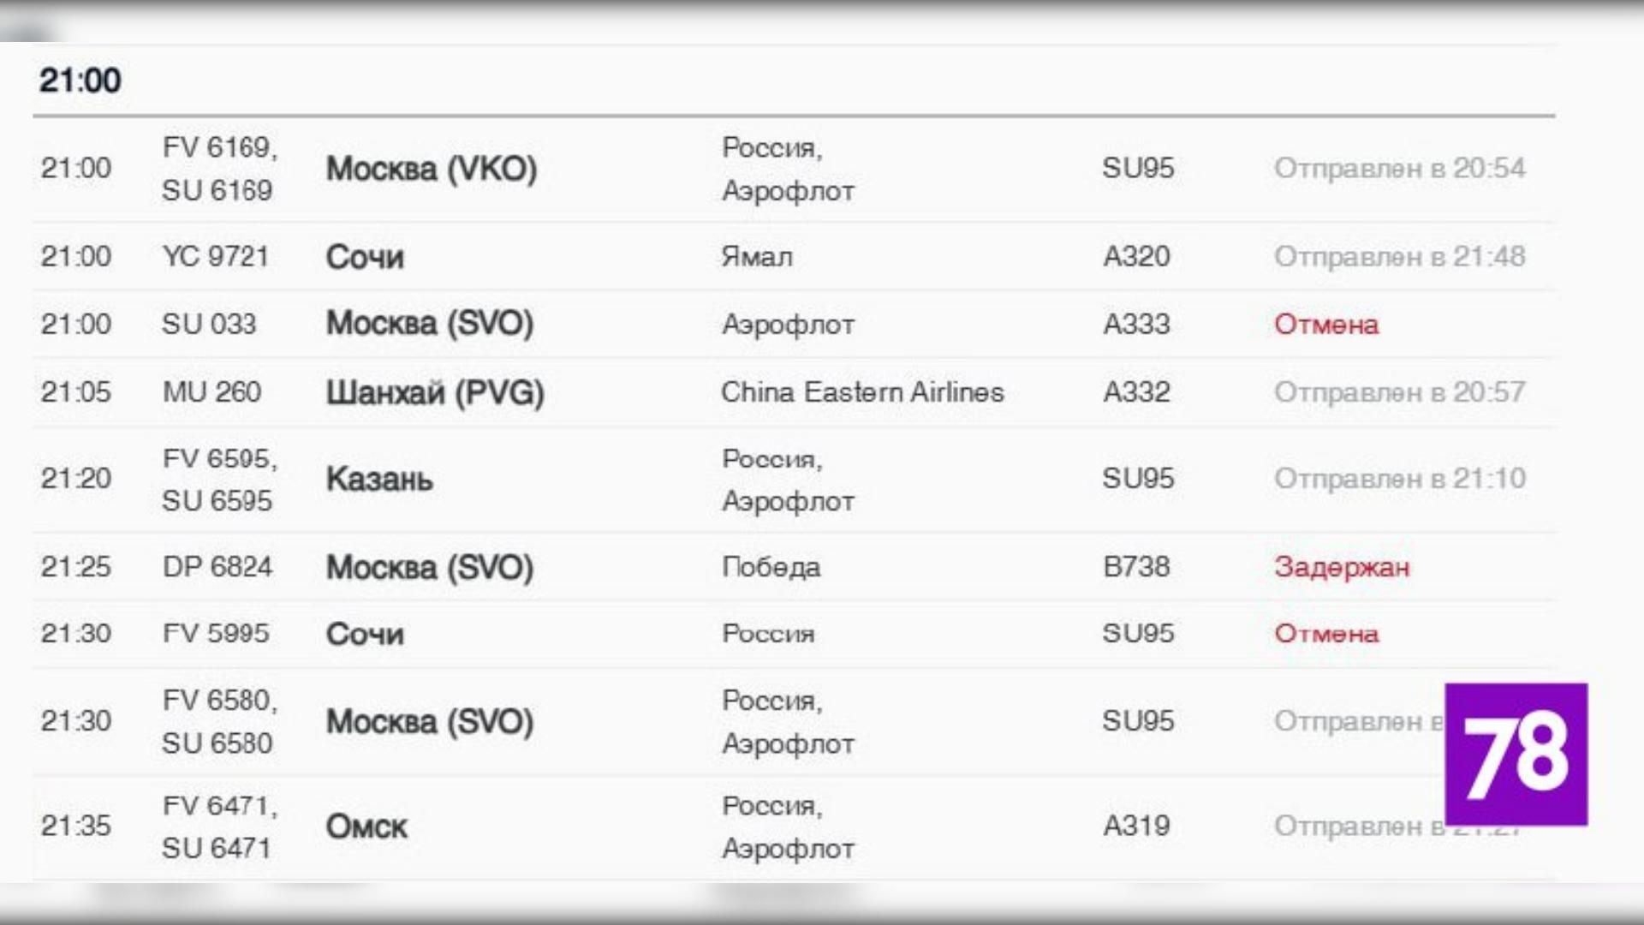Click Отмена status for flight SU 033

click(x=1326, y=325)
